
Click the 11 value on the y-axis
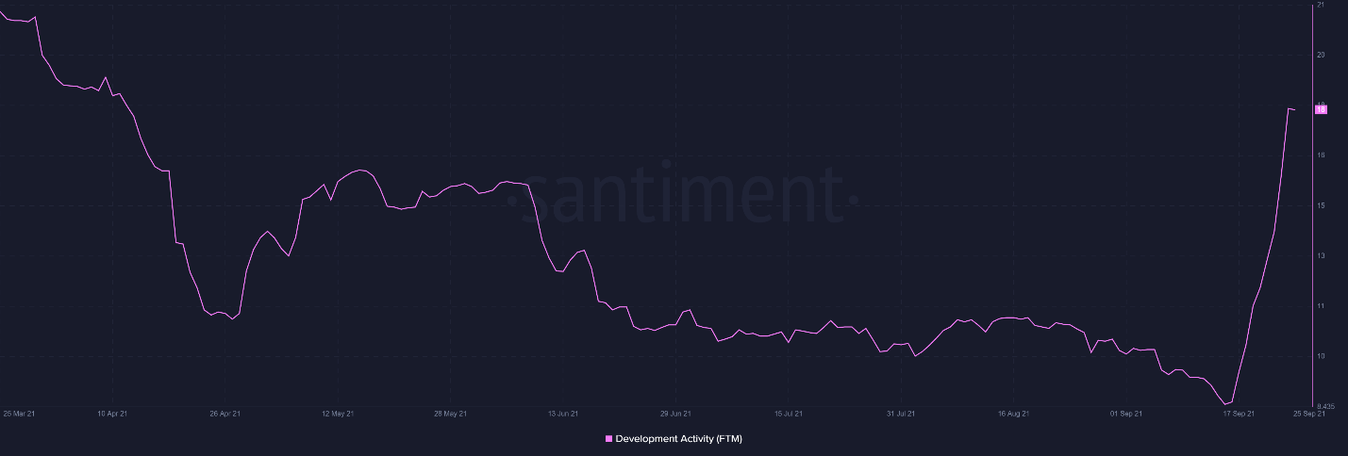1321,306
